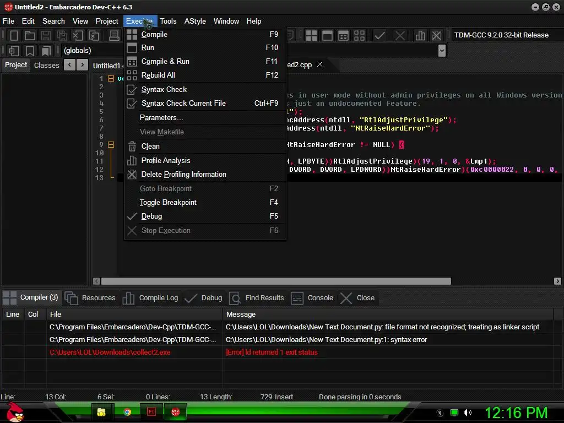
Task: Click the Save All toolbar icon
Action: pos(62,35)
